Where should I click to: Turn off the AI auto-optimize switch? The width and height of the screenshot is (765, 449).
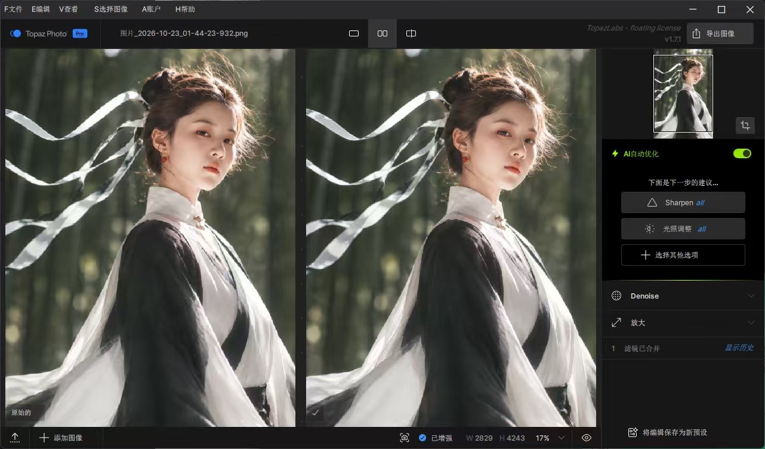tap(742, 154)
